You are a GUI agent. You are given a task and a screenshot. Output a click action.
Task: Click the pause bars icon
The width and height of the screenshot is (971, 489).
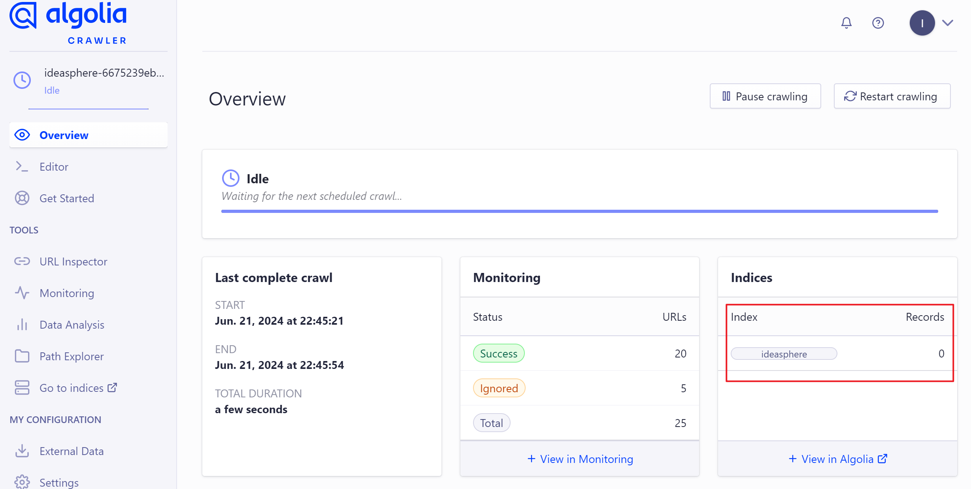pos(726,96)
